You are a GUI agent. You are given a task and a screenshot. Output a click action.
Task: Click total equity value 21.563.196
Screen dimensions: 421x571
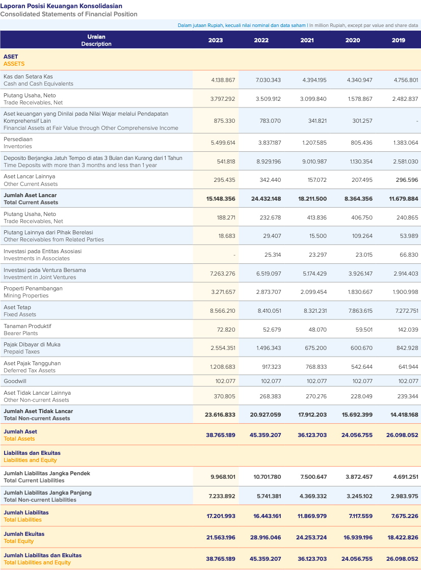[221, 537]
